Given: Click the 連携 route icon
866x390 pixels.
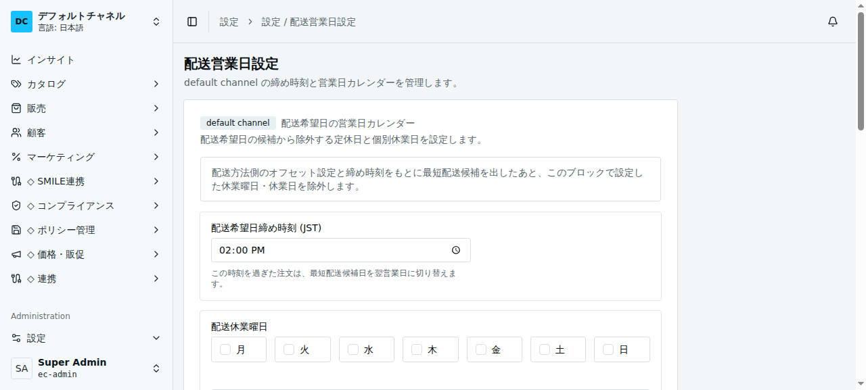Looking at the screenshot, I should point(16,278).
